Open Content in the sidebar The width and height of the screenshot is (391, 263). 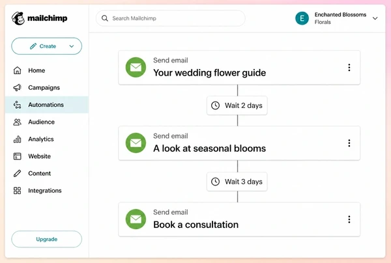pyautogui.click(x=47, y=174)
